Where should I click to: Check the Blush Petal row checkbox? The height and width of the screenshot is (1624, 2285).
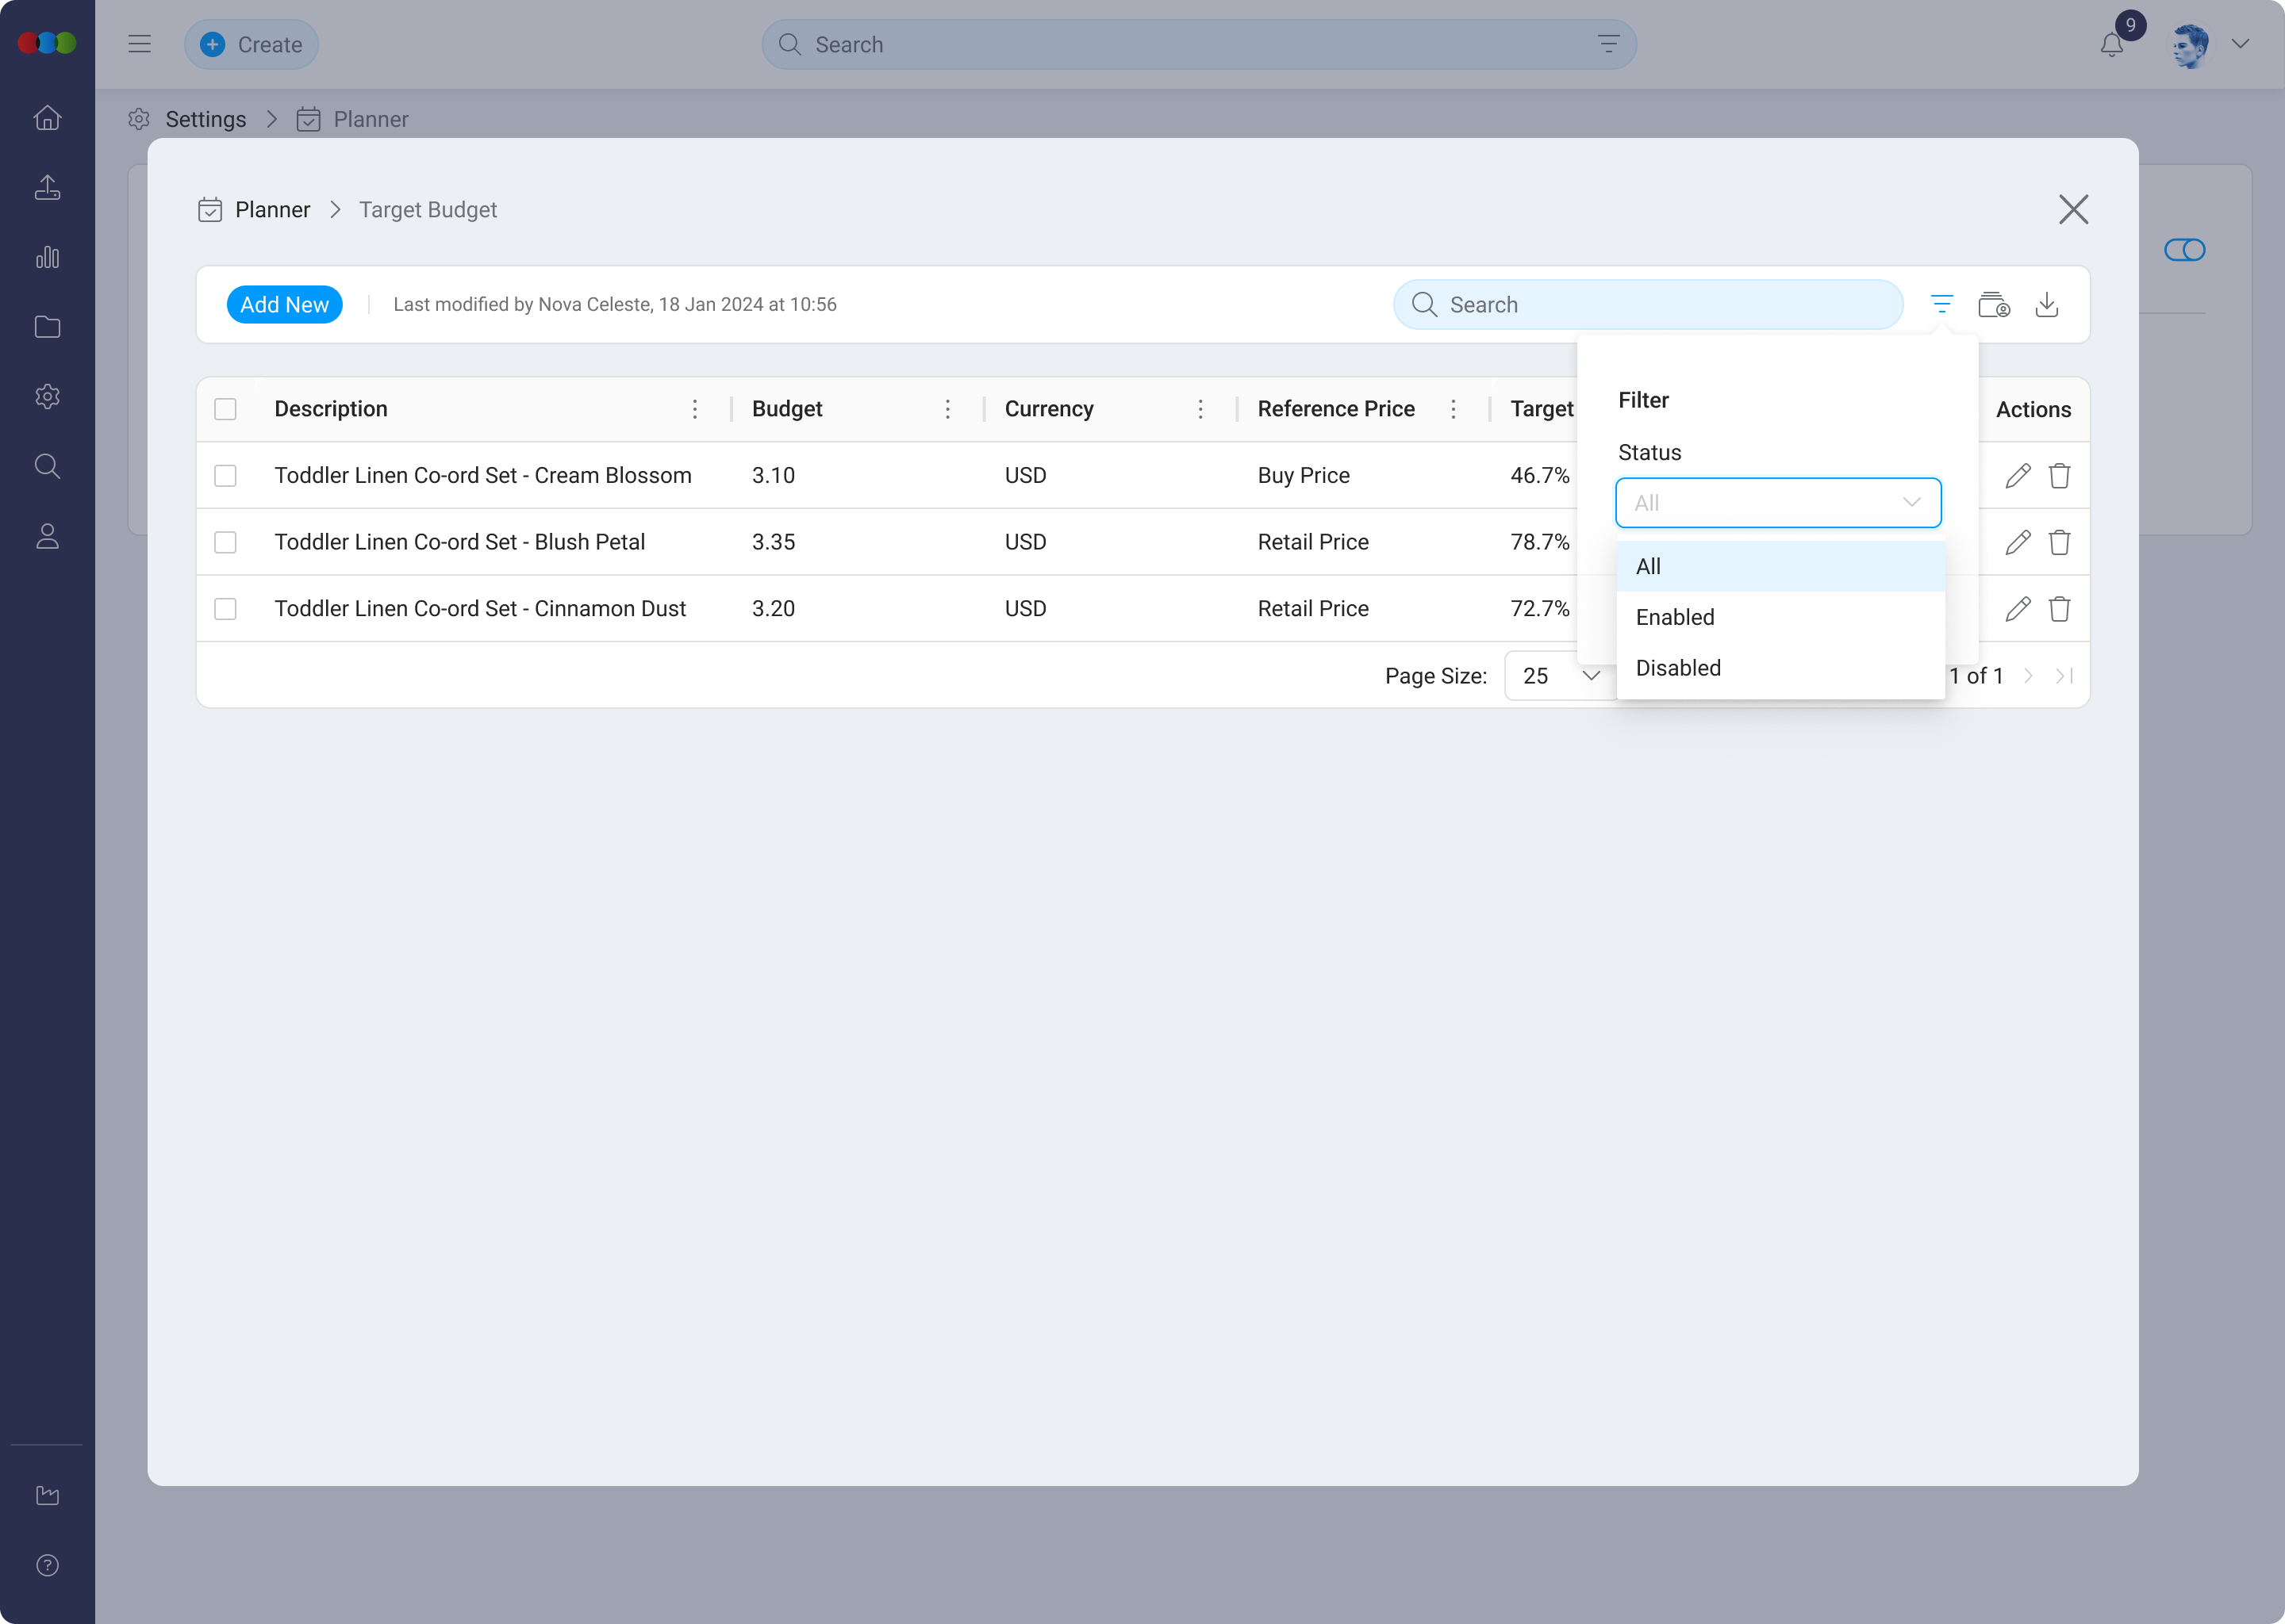[225, 542]
